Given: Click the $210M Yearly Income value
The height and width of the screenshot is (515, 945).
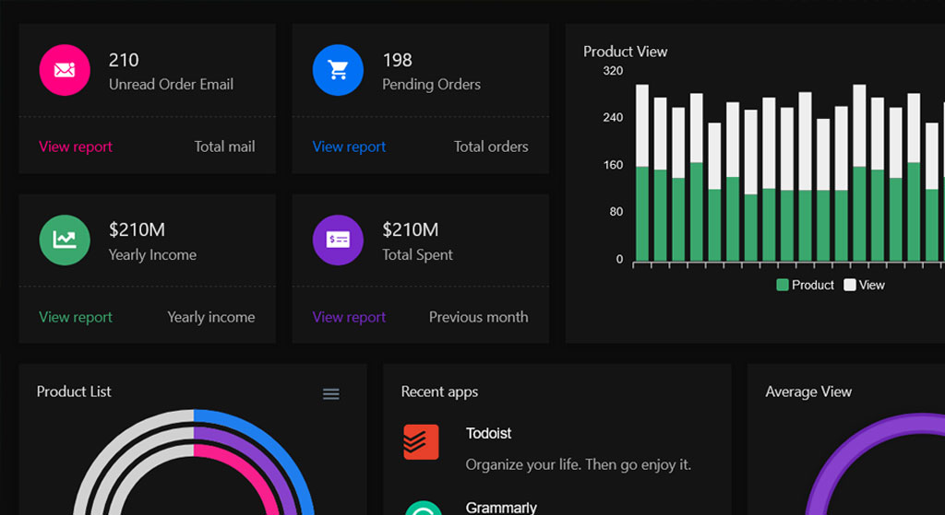Looking at the screenshot, I should (137, 229).
